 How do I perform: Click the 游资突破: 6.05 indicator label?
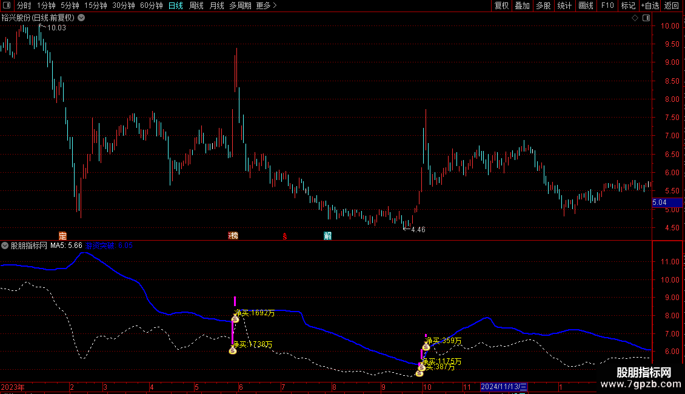pyautogui.click(x=109, y=245)
